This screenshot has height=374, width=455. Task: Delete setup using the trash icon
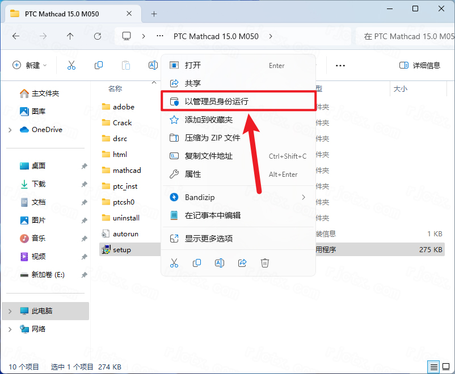264,262
